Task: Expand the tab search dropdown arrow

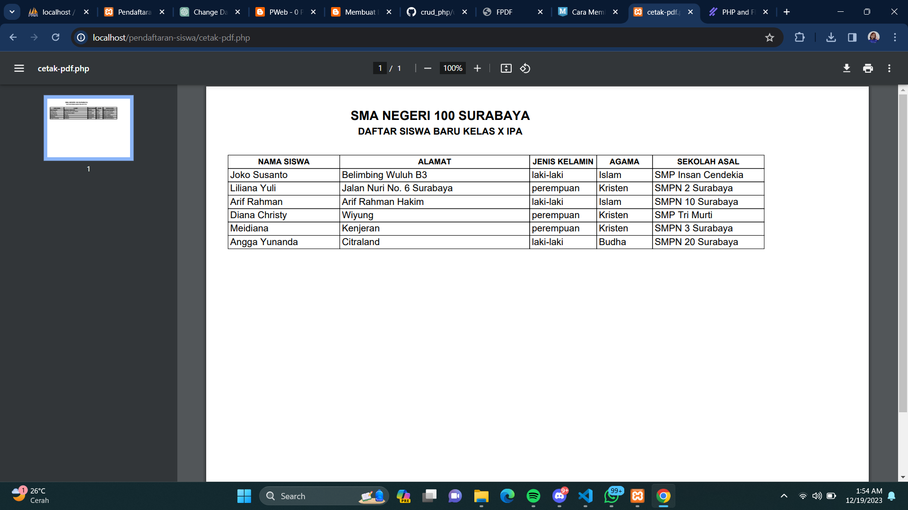Action: click(x=12, y=12)
